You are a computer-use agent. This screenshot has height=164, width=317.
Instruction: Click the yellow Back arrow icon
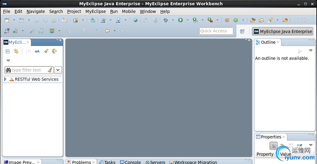coord(107,31)
